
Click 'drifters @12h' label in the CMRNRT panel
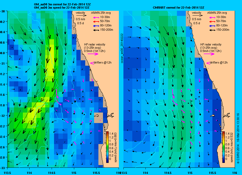click(x=219, y=63)
